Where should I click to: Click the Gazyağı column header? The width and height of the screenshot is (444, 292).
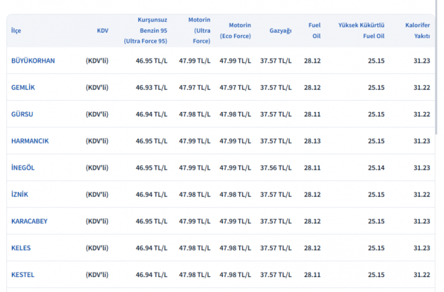pos(280,30)
